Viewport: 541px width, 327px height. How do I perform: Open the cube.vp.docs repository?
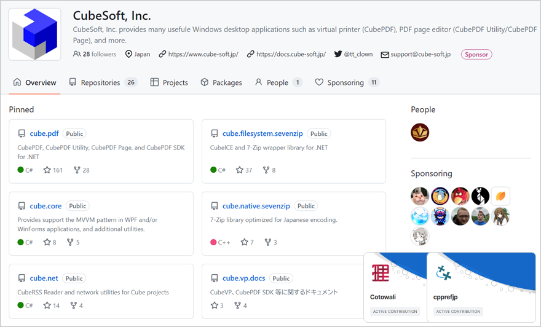[243, 278]
